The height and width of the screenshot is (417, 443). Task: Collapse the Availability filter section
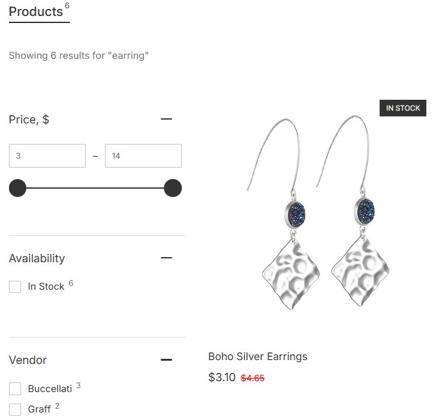click(166, 258)
